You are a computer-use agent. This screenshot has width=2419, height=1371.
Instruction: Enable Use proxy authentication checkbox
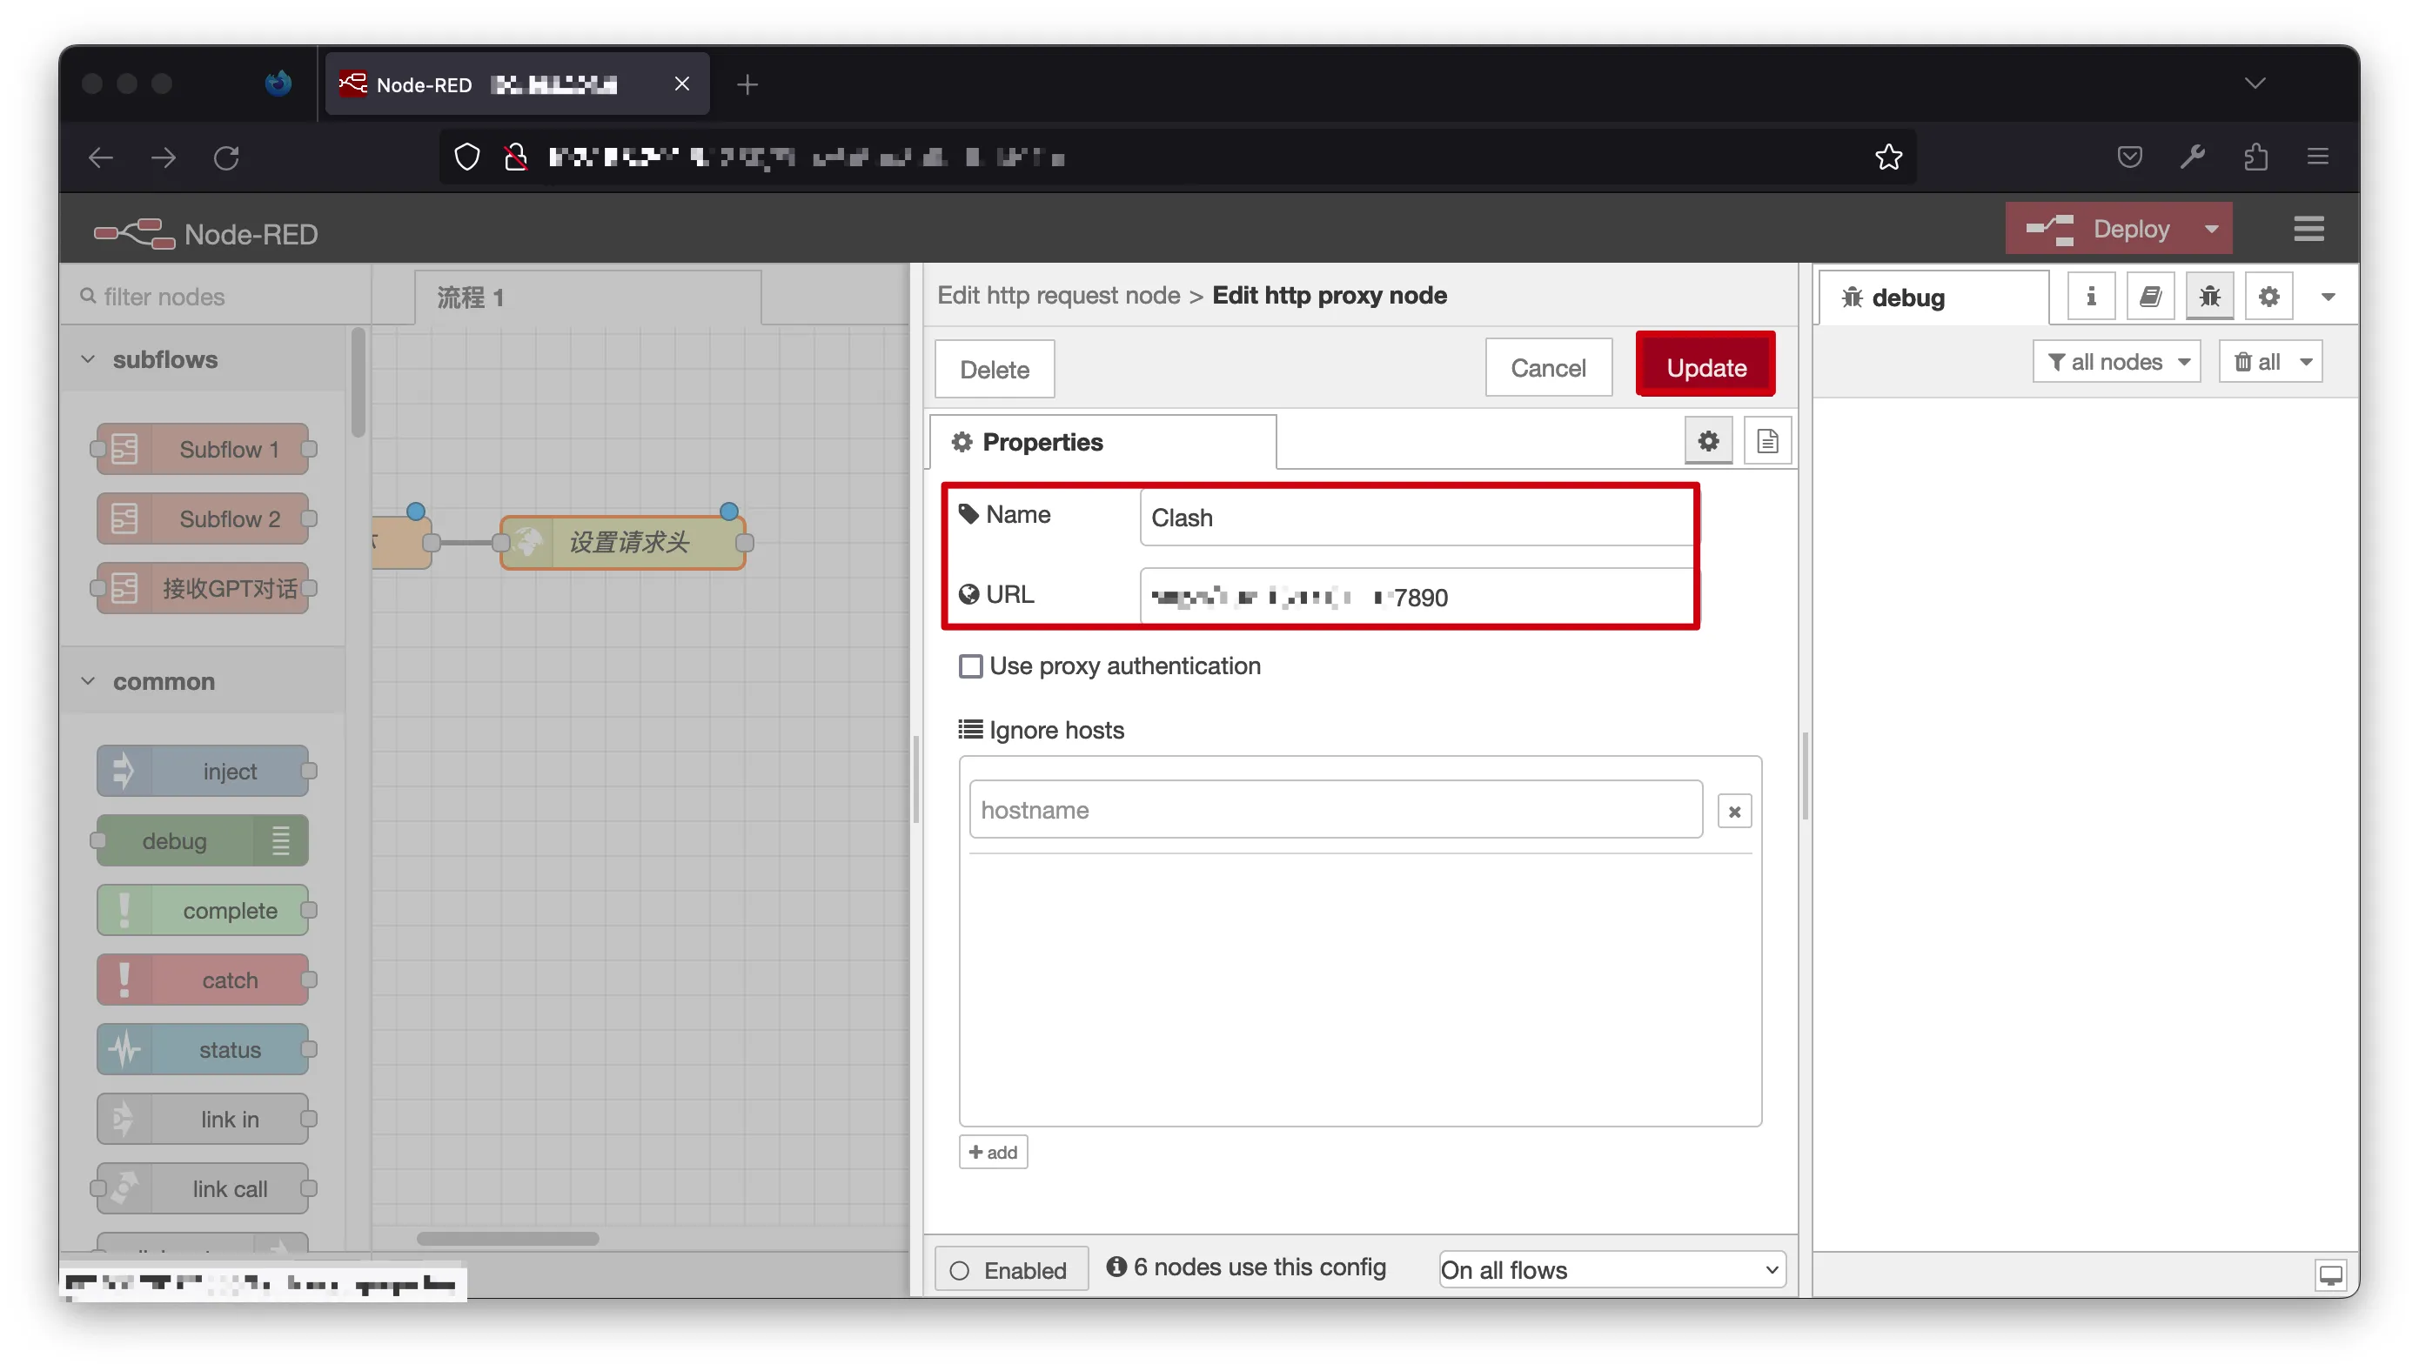pyautogui.click(x=970, y=666)
